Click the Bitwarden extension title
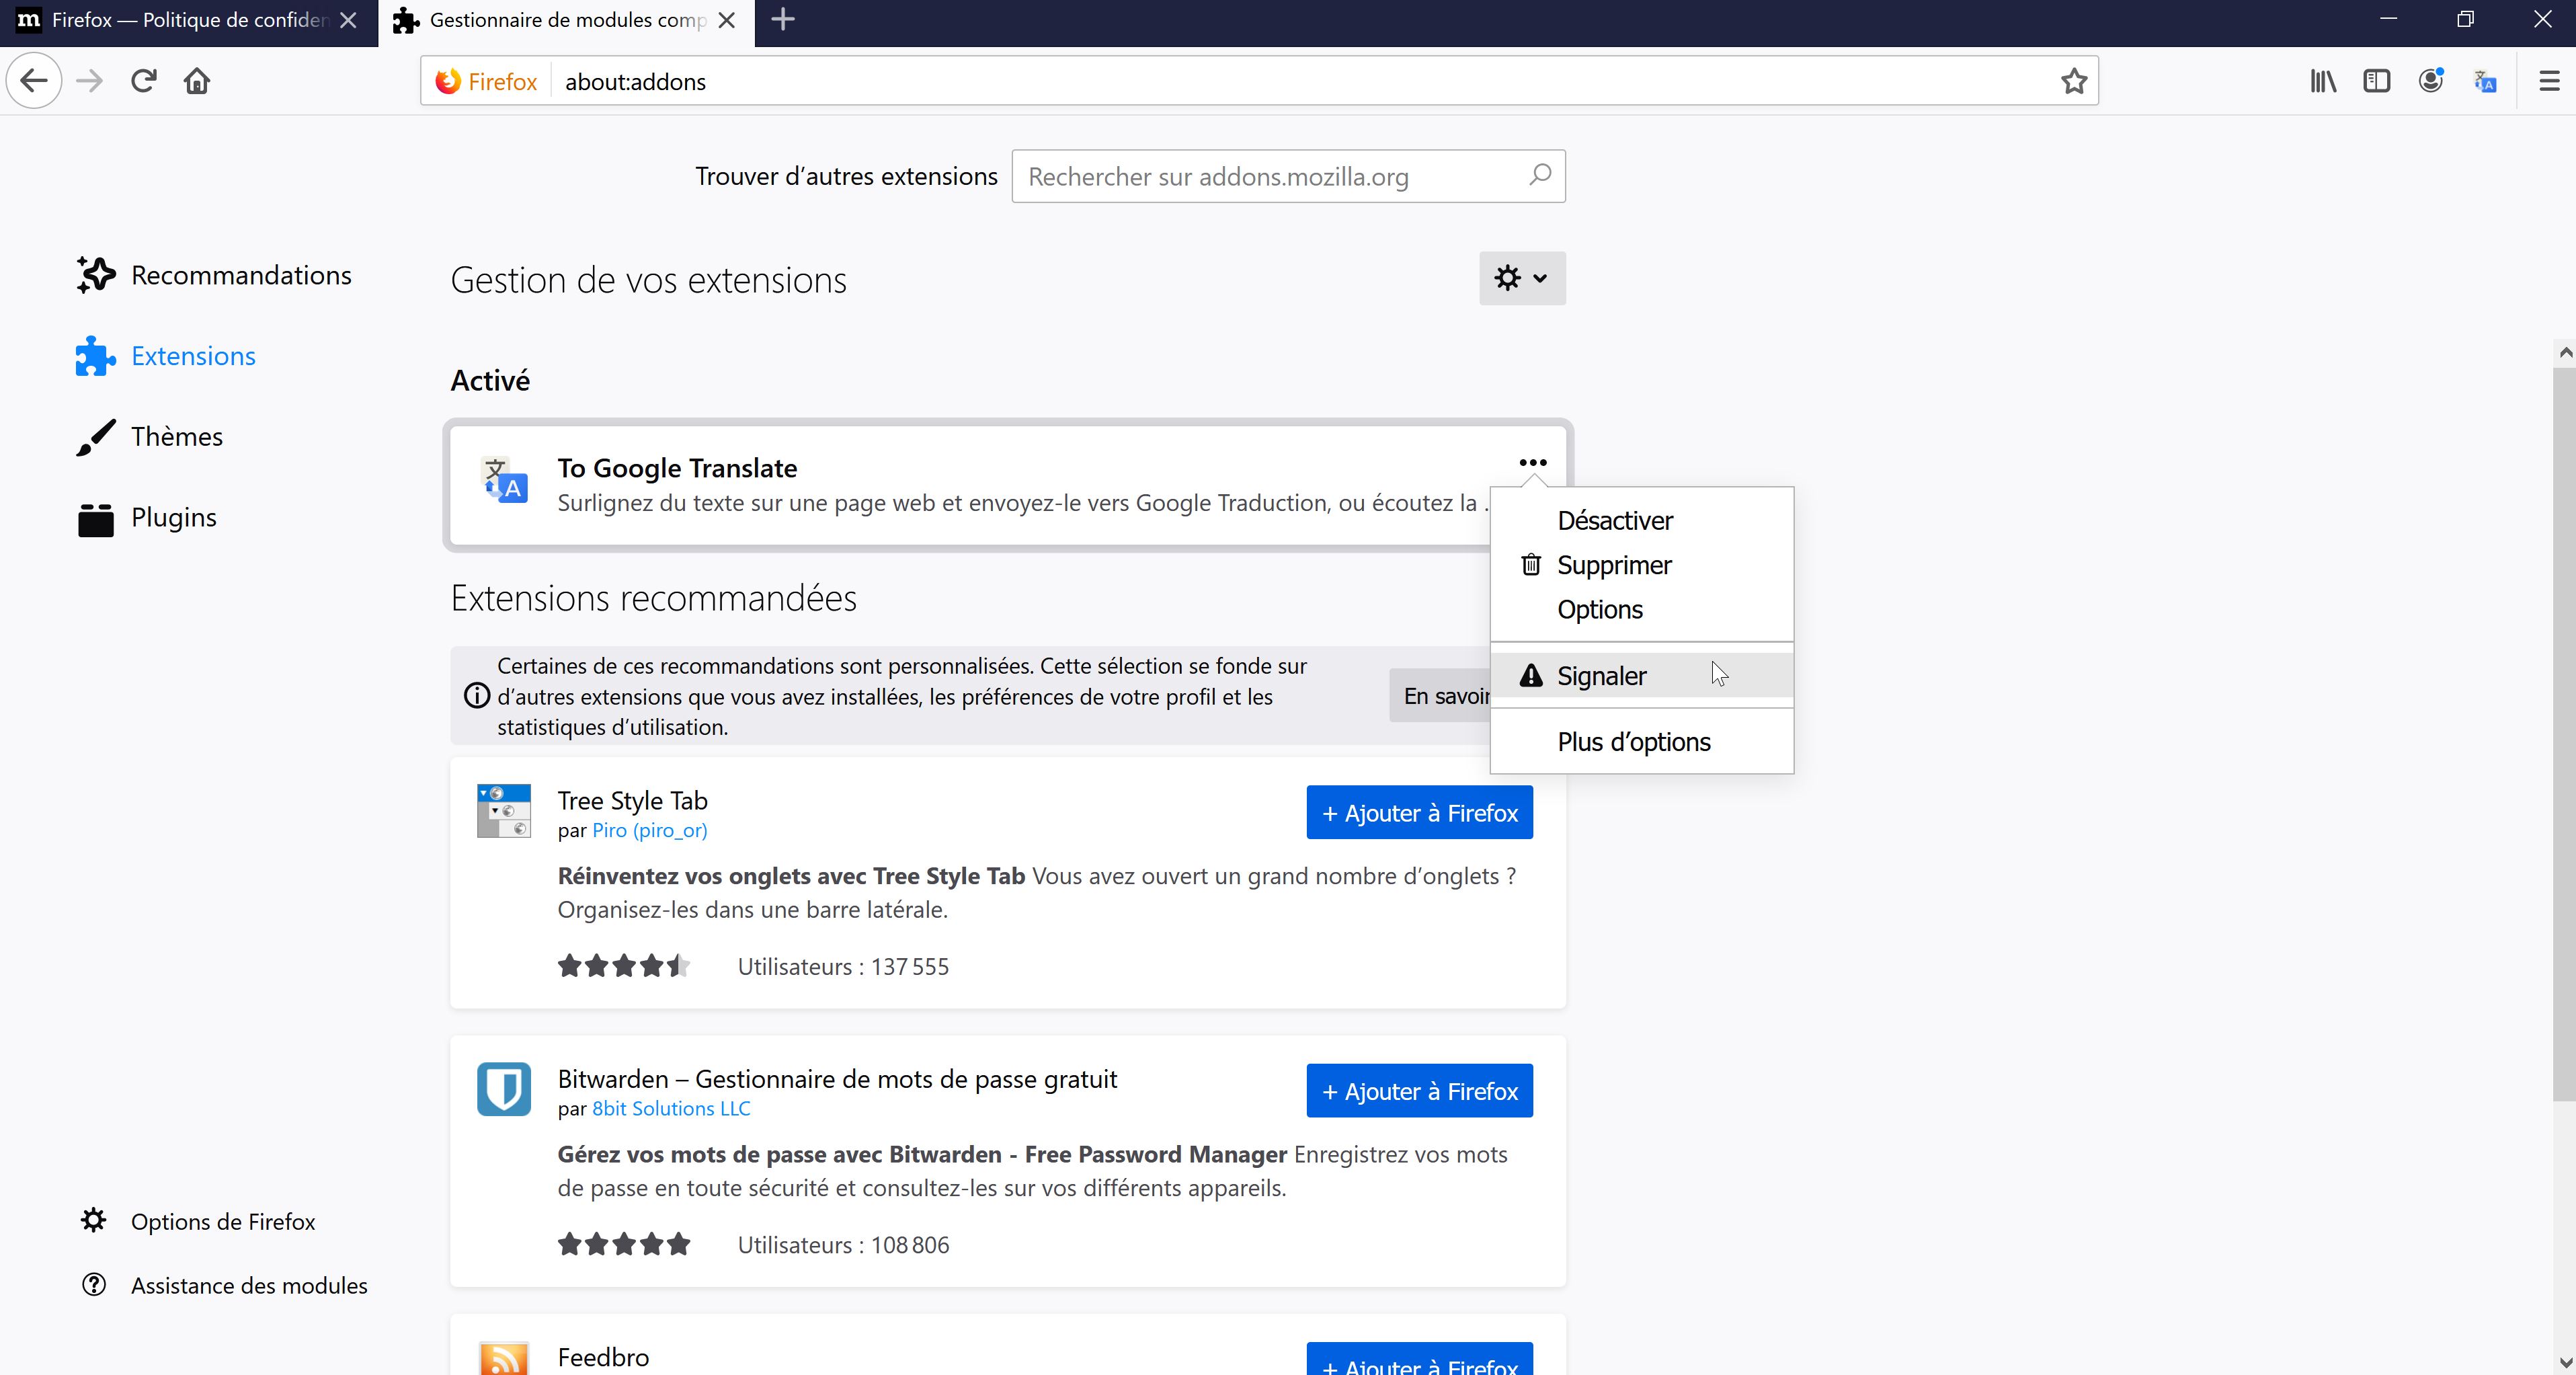The height and width of the screenshot is (1375, 2576). (x=837, y=1079)
